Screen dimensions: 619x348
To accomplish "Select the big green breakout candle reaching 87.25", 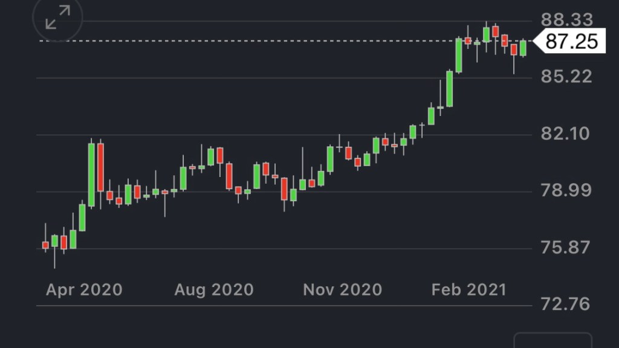I will click(x=459, y=56).
